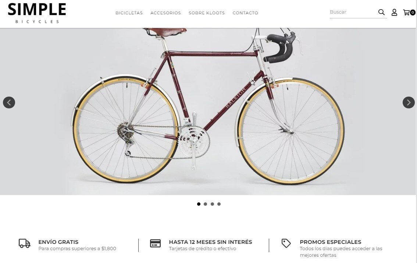
Task: Click the price tag promo icon
Action: coord(286,243)
